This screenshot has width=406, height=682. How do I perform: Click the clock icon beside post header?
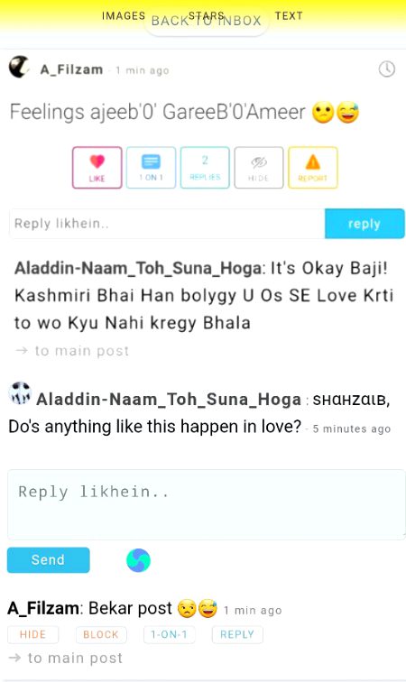pos(386,69)
